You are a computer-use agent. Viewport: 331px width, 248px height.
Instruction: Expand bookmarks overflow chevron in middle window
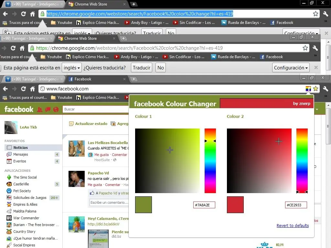click(x=315, y=56)
